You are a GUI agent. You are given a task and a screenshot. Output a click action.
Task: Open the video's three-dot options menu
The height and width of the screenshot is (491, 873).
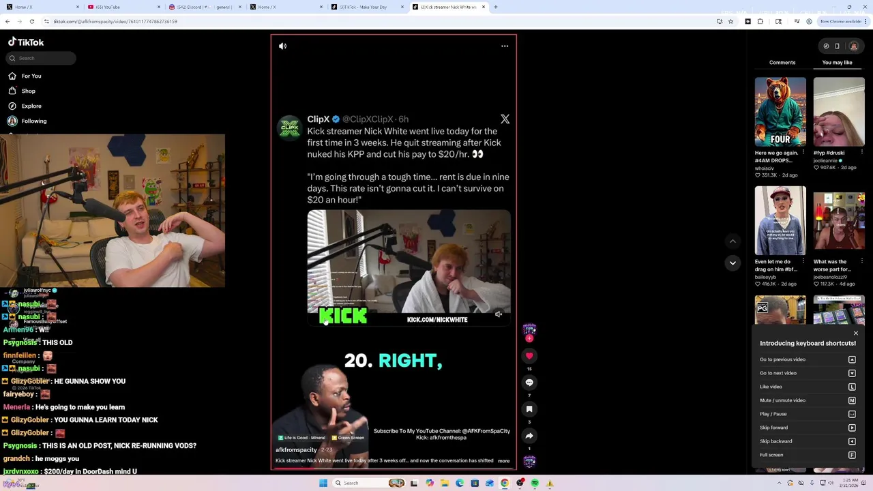(x=505, y=46)
